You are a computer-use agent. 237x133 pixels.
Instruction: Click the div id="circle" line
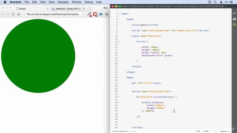tap(146, 83)
